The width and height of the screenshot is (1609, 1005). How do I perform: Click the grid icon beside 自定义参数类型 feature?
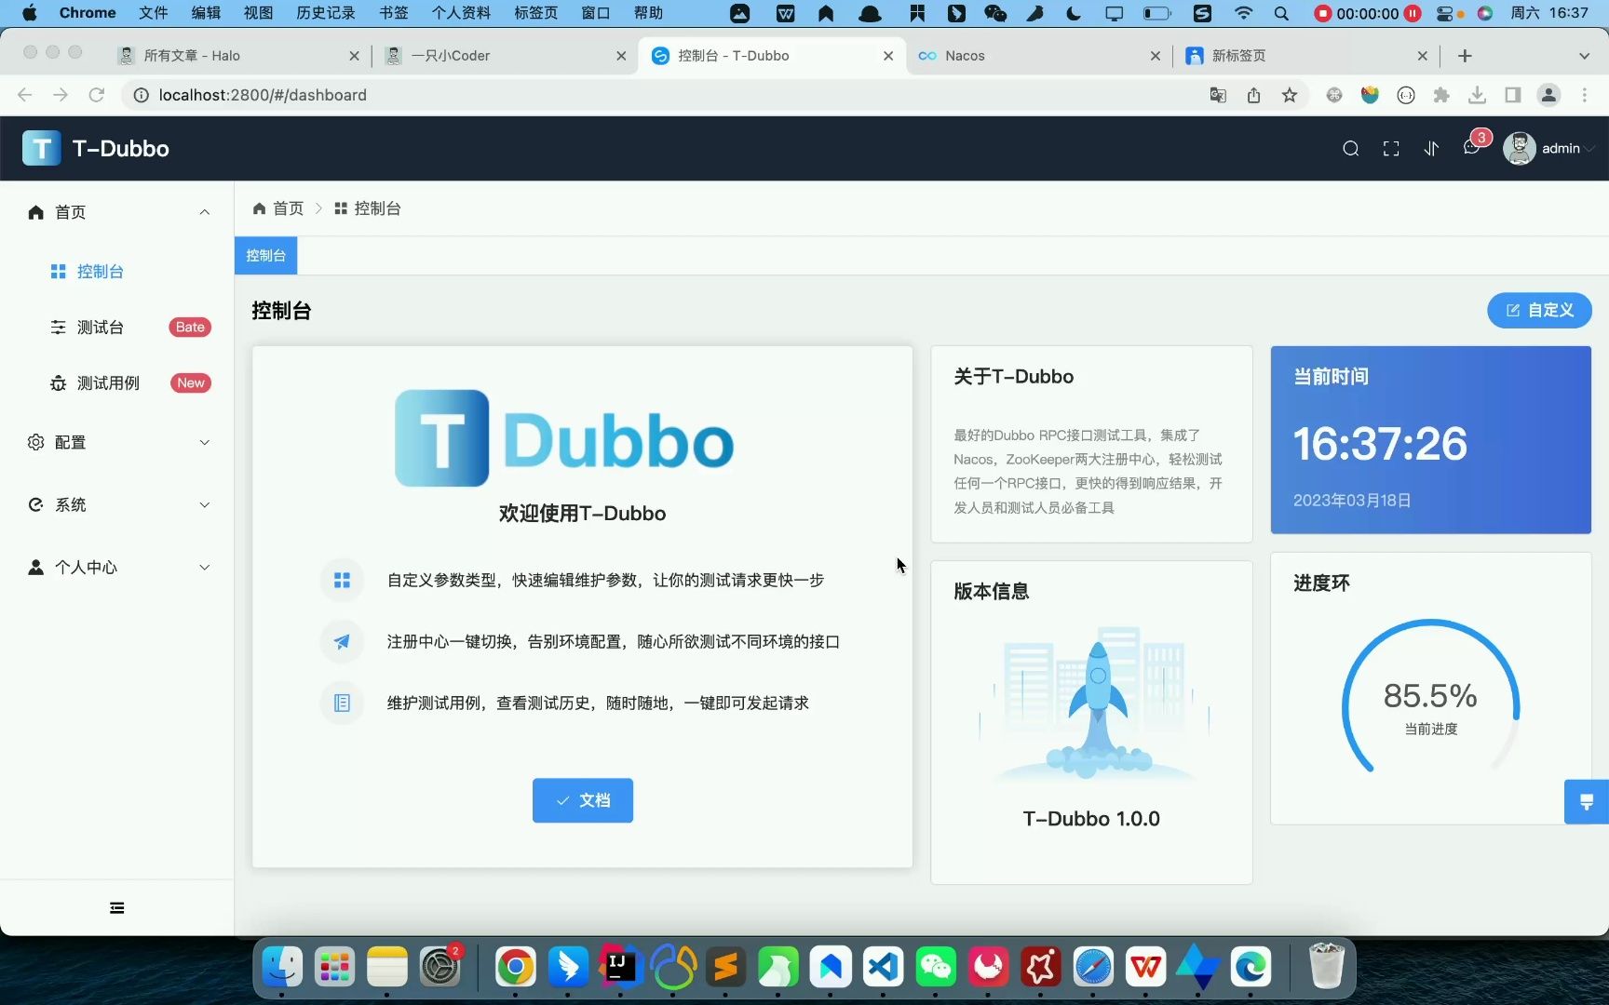[x=342, y=580]
